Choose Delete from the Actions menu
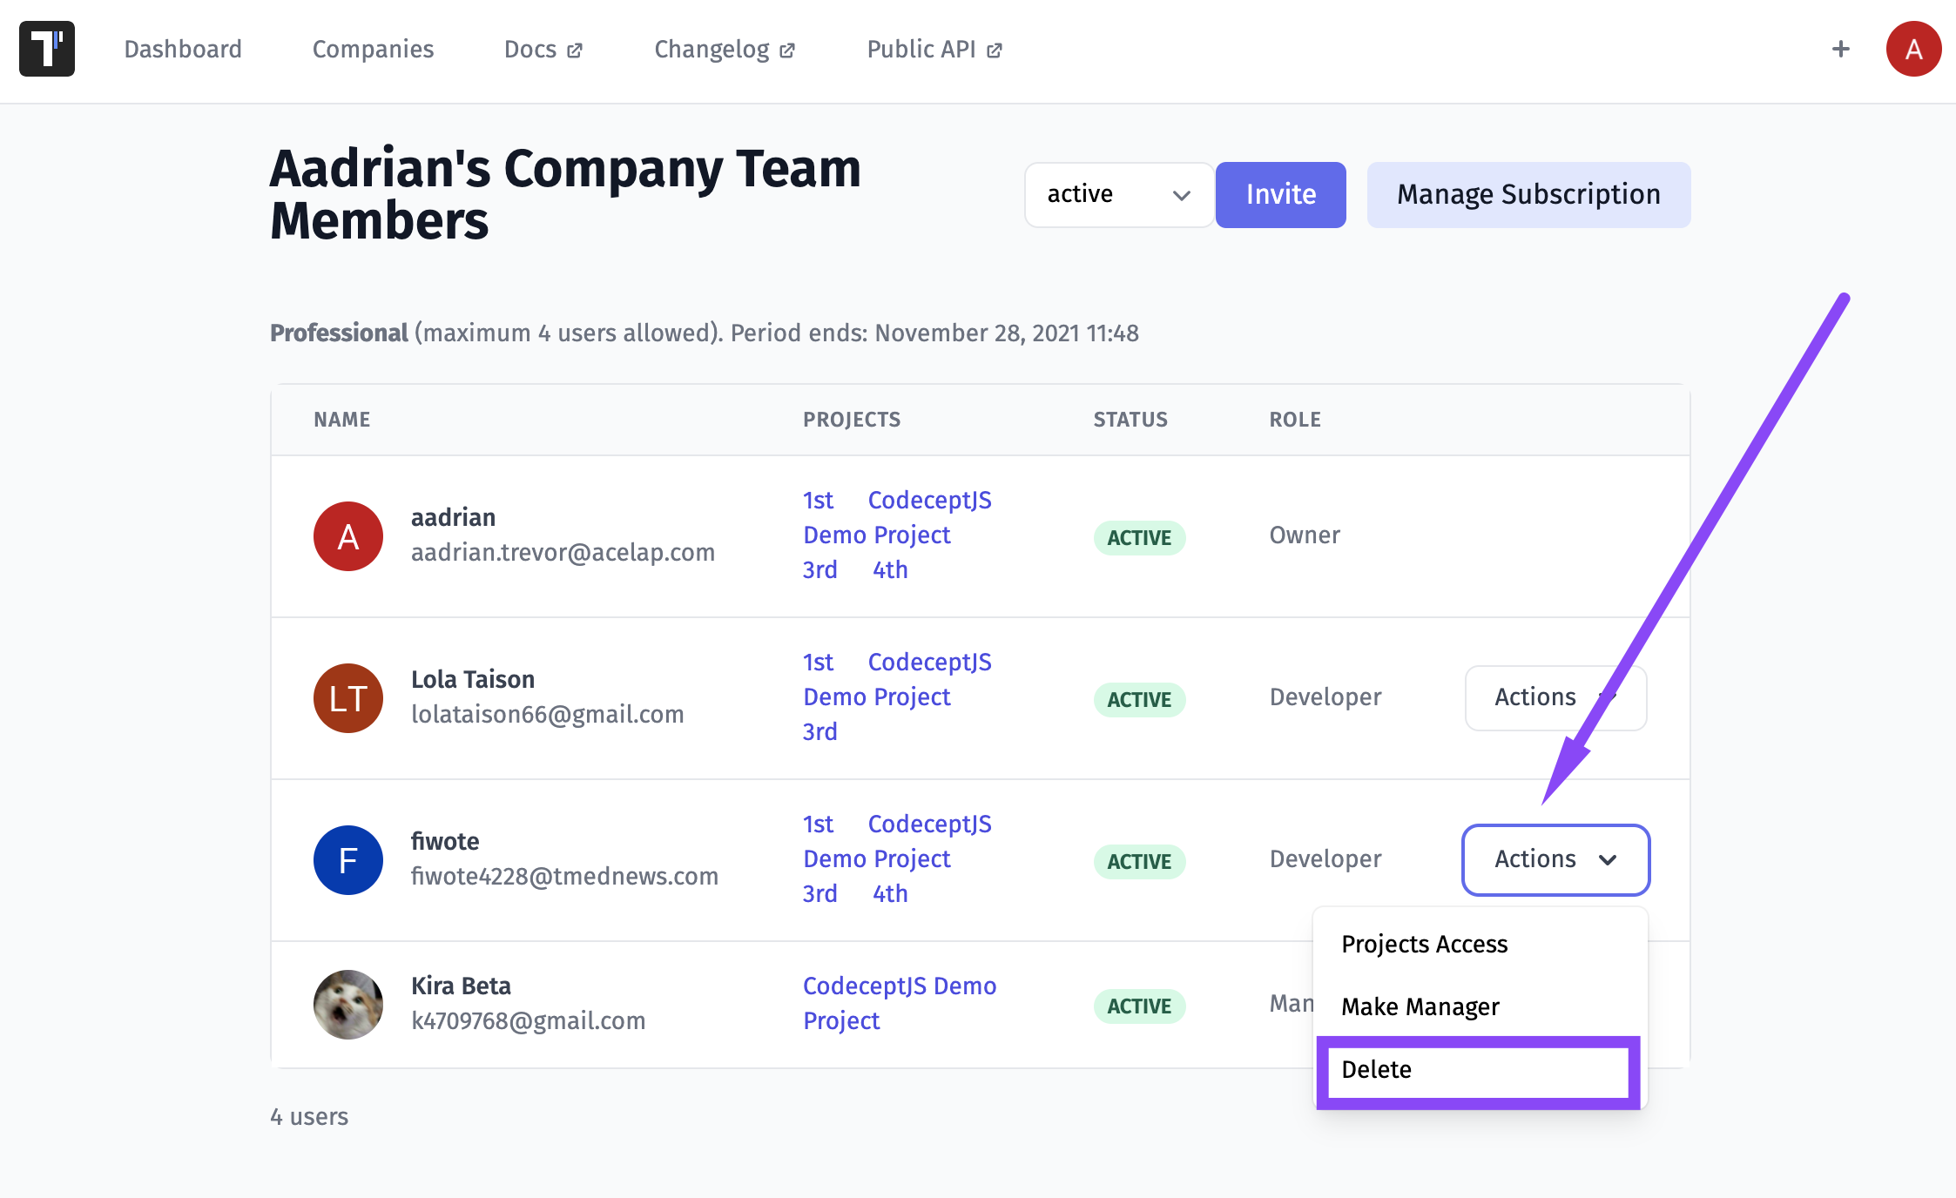Screen dimensions: 1956x1198 (x=1478, y=1070)
